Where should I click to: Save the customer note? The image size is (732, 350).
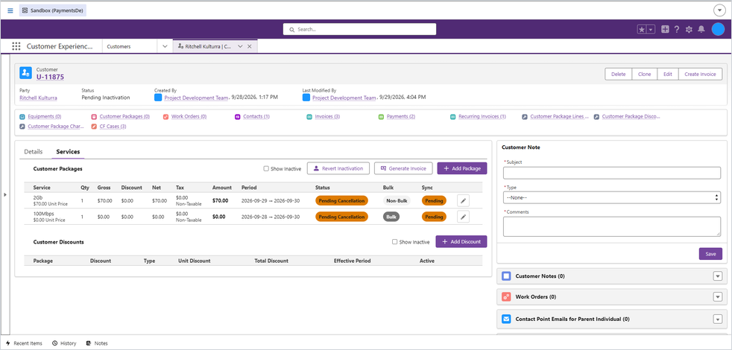point(710,254)
